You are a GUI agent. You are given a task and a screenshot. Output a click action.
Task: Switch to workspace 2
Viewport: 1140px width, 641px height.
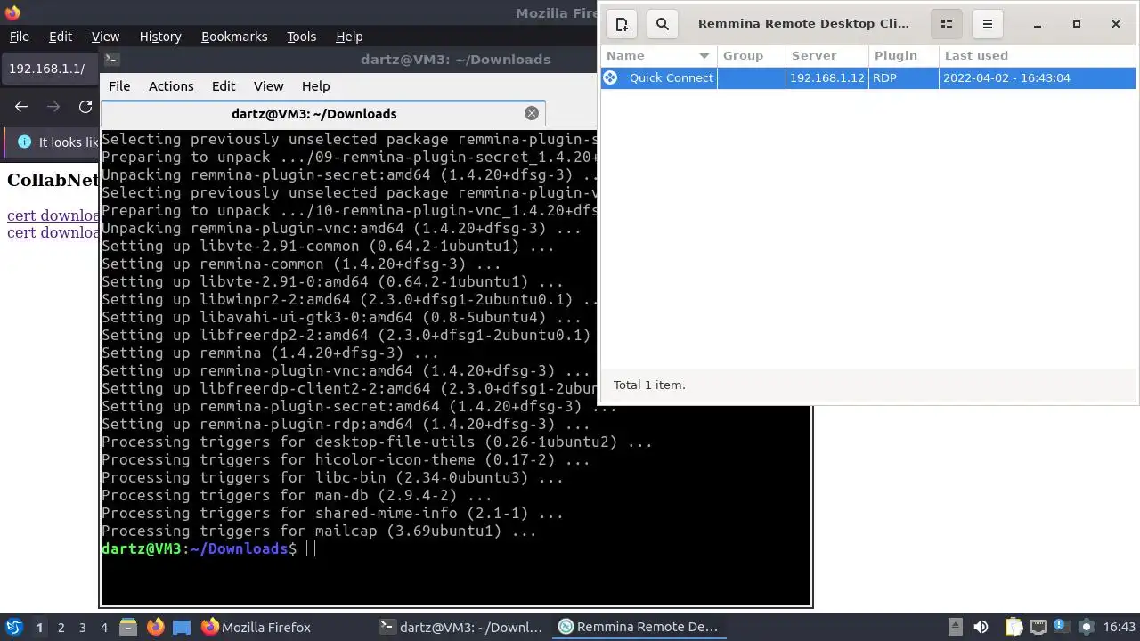click(61, 627)
